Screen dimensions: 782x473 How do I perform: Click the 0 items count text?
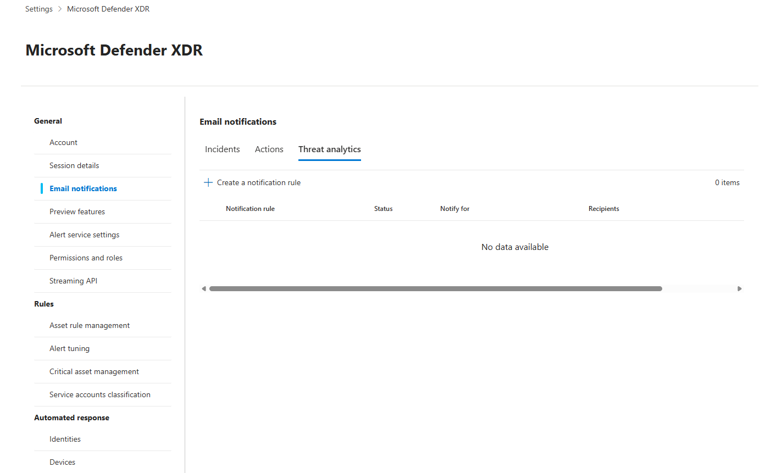tap(728, 182)
